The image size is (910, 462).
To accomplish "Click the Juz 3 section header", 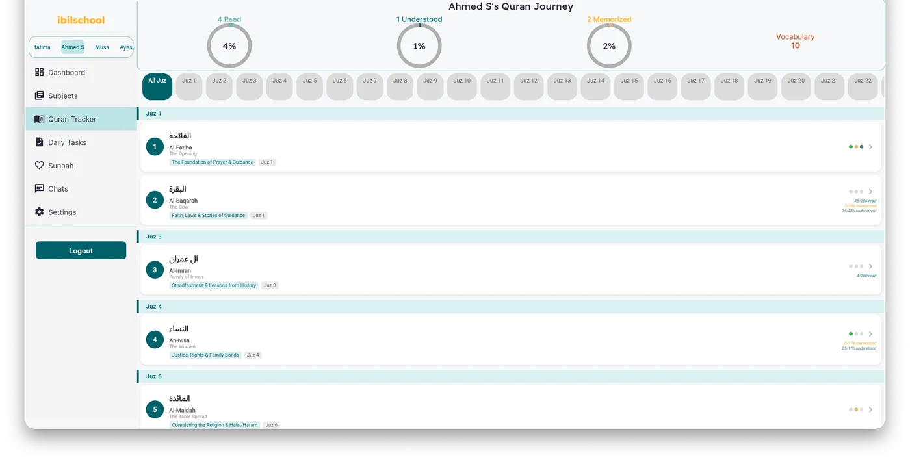I will (x=511, y=237).
